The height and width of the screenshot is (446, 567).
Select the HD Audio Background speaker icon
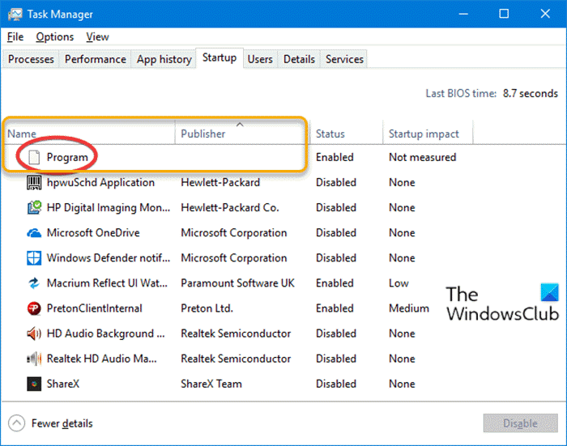click(34, 333)
